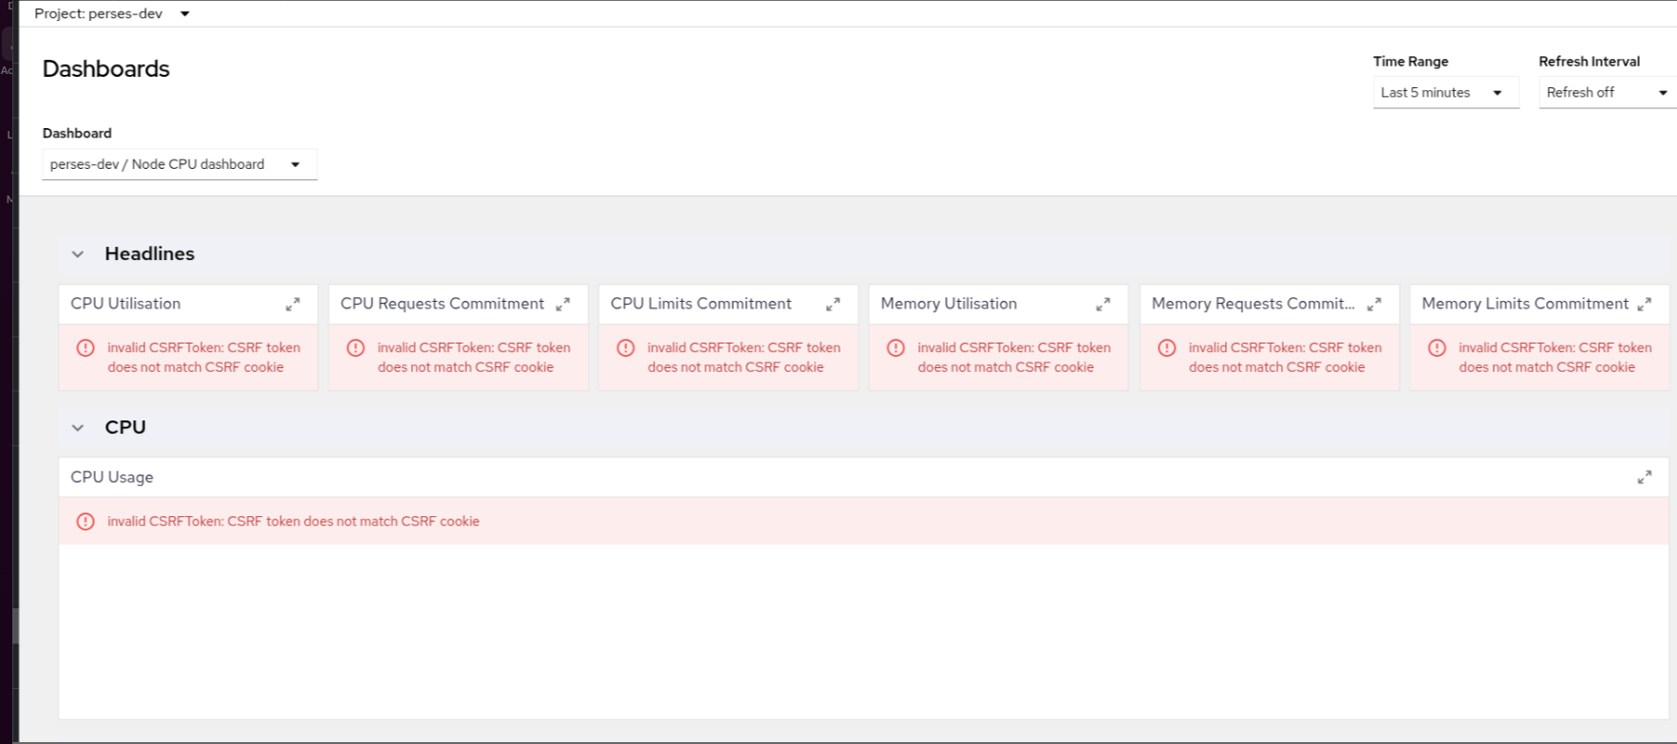Maximize the Memory Limits Commitment panel
Screen dimensions: 1677x744
[1644, 305]
